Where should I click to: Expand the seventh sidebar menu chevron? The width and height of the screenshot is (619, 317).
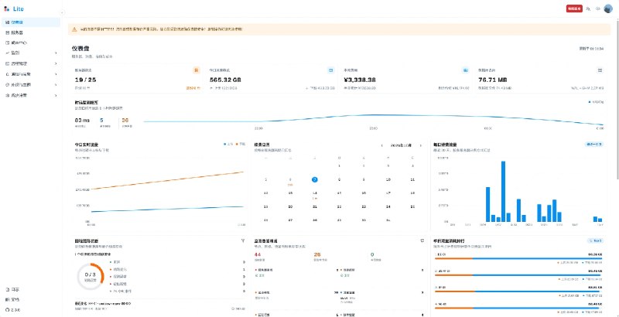(x=56, y=85)
